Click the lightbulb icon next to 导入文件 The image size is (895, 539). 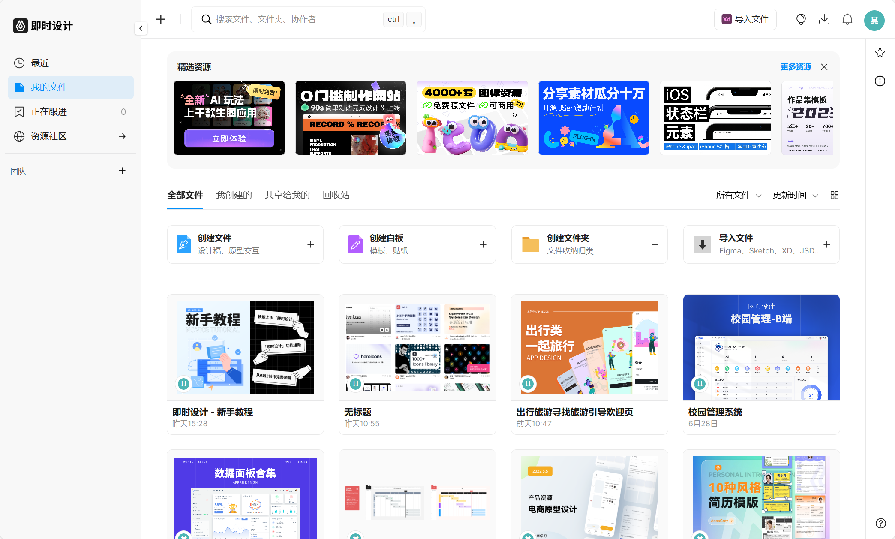pos(801,19)
